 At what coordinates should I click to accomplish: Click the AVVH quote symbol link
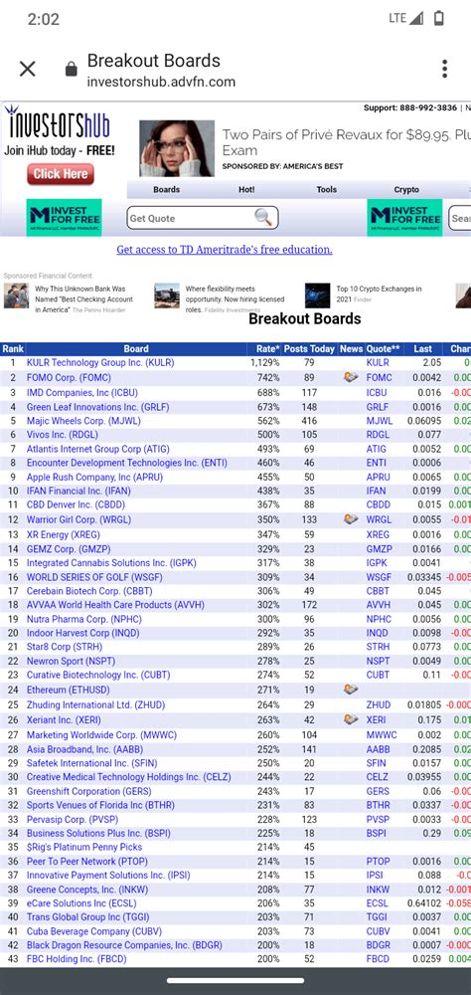coord(379,605)
